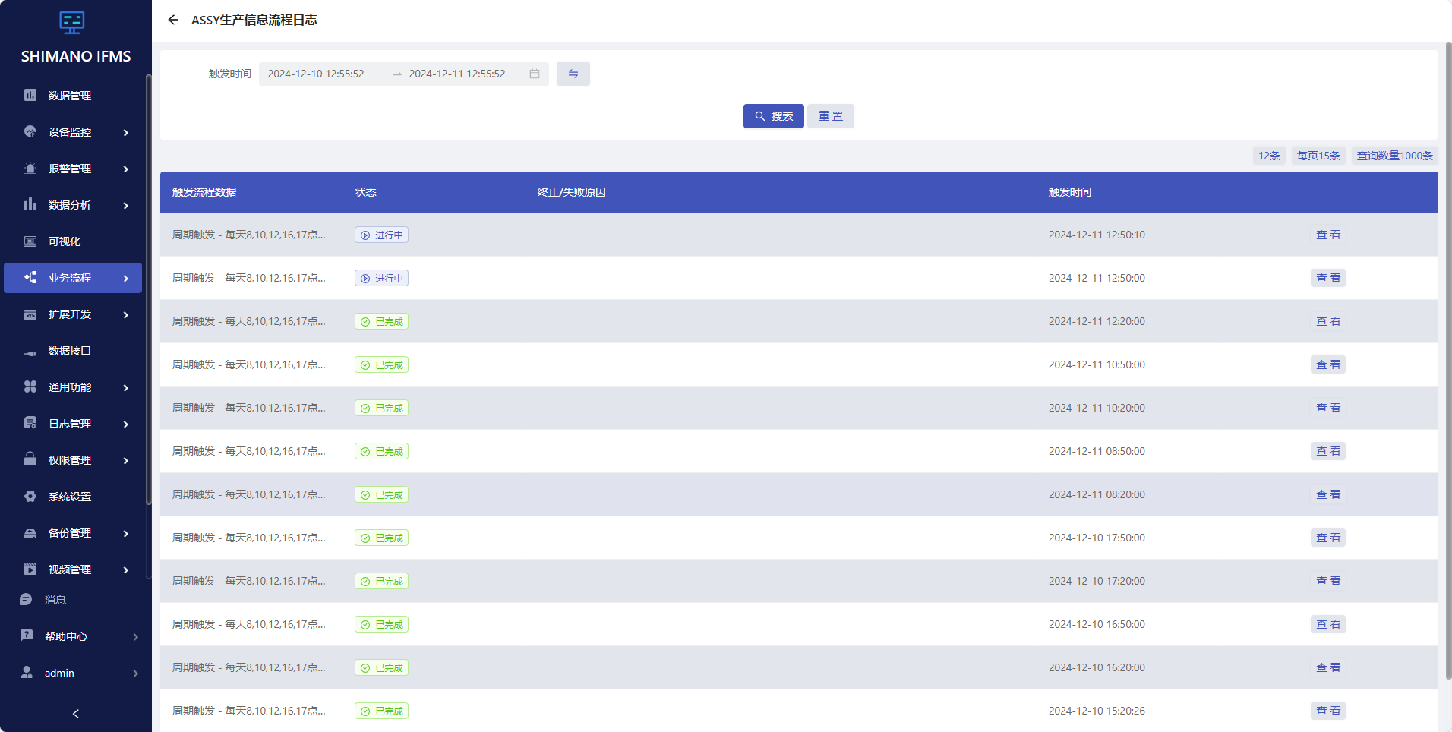Click the 查询数量1000条 tag
The image size is (1452, 732).
coord(1395,156)
